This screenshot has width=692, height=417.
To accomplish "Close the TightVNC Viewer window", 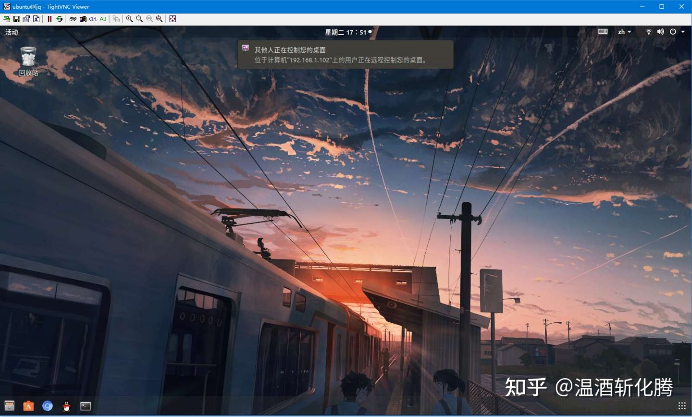I will coord(681,6).
